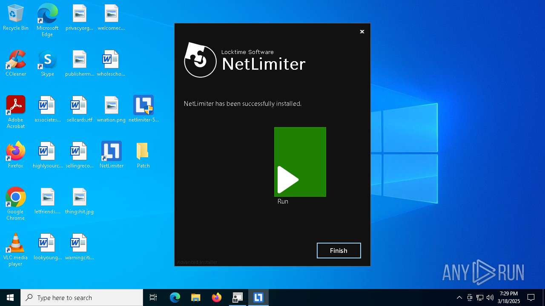545x306 pixels.
Task: Select the netlimiter-5 installer icon on desktop
Action: (143, 110)
